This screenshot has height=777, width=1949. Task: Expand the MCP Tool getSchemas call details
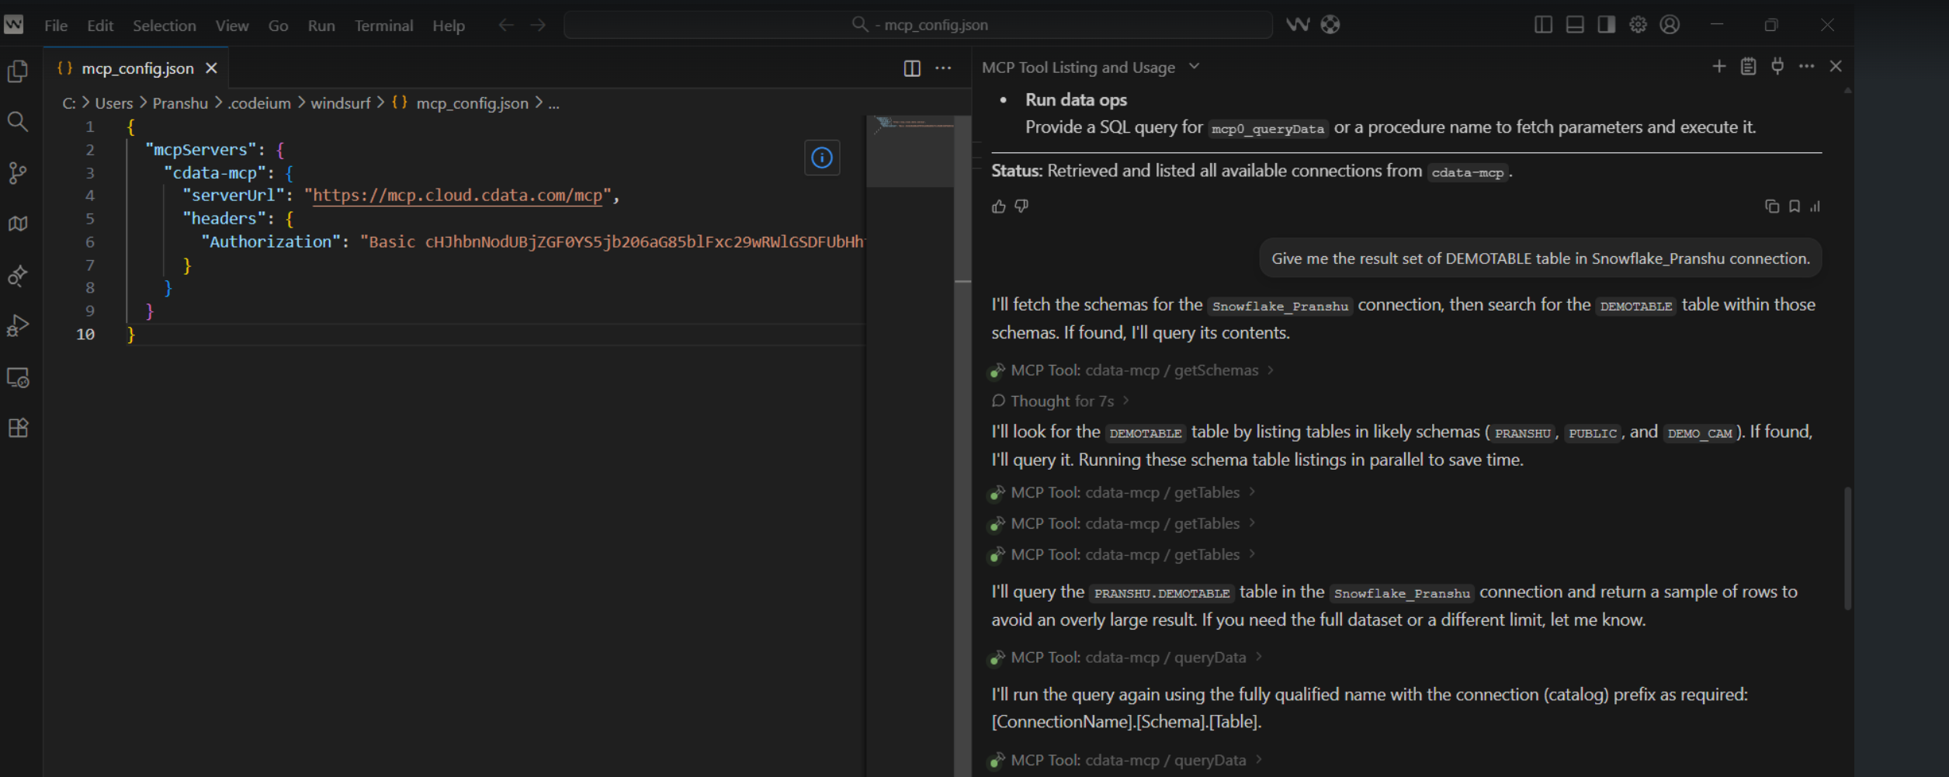pyautogui.click(x=1133, y=370)
